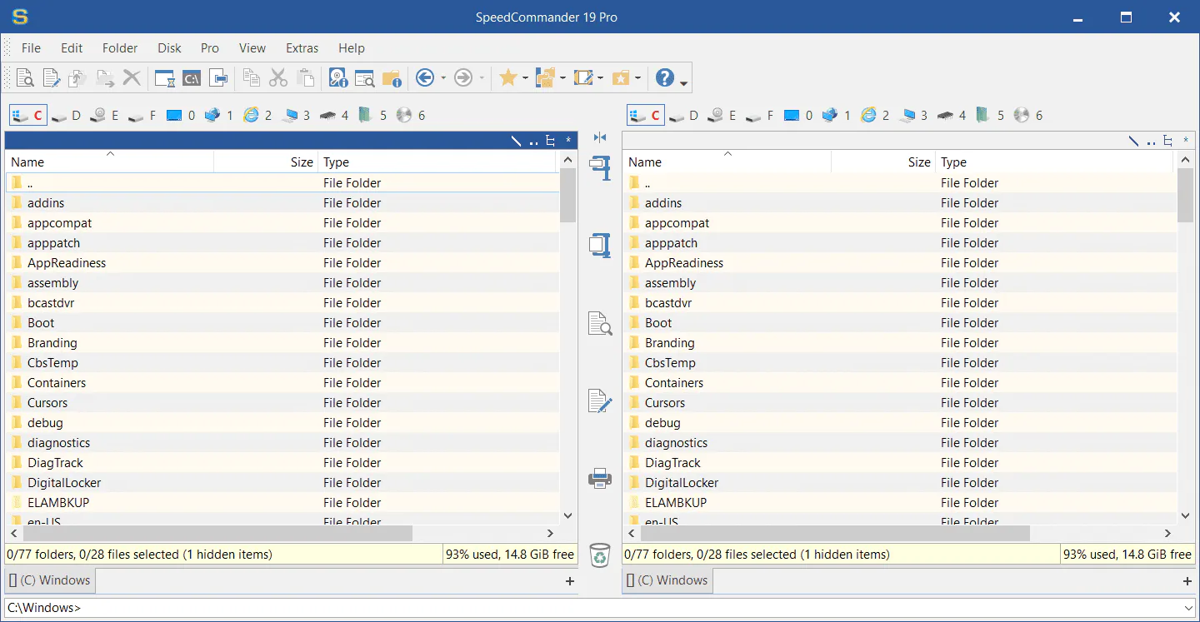
Task: Open the Pro menu
Action: tap(210, 48)
